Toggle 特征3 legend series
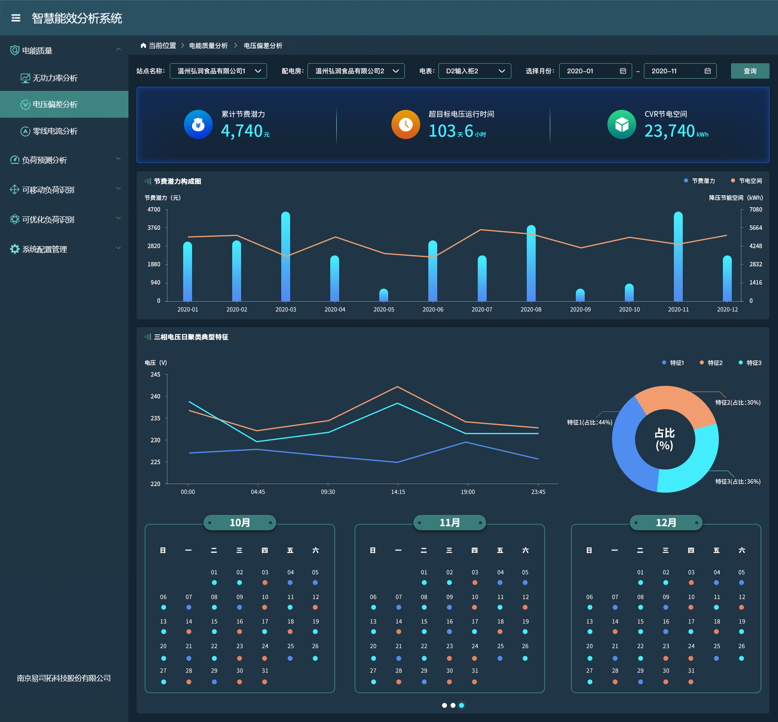 (750, 363)
